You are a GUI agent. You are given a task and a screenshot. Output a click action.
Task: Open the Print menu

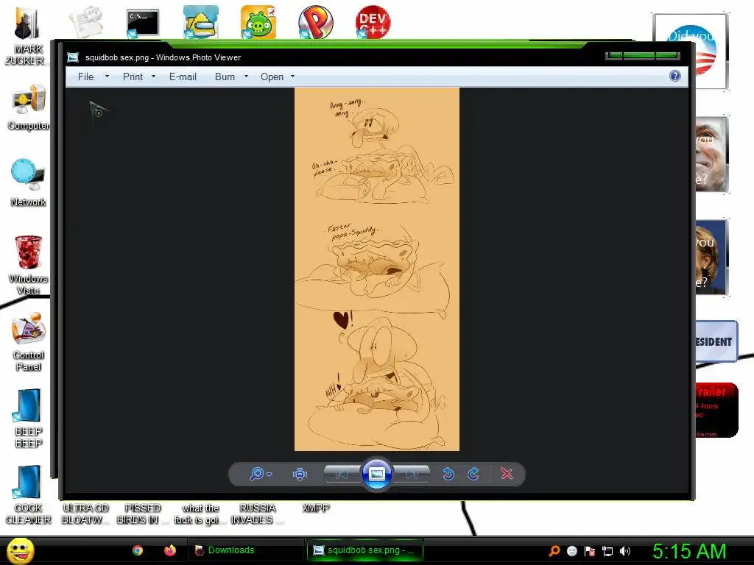pos(133,77)
